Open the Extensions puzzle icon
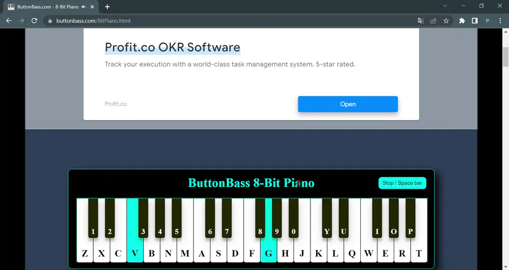Viewport: 509px width, 270px height. pos(462,21)
